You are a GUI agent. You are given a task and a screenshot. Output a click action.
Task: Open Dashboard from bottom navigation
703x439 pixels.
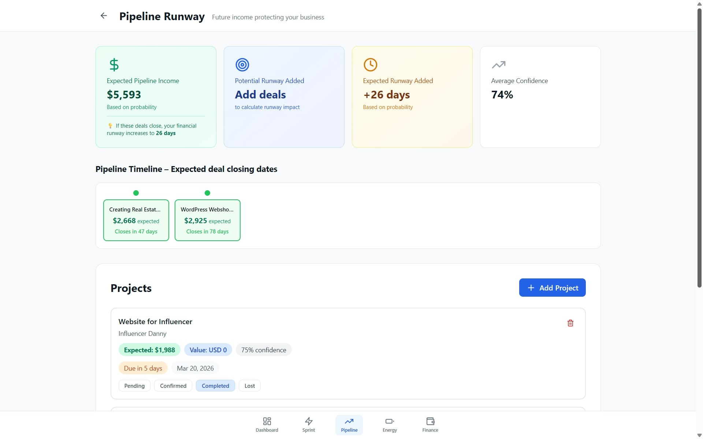[x=267, y=425]
